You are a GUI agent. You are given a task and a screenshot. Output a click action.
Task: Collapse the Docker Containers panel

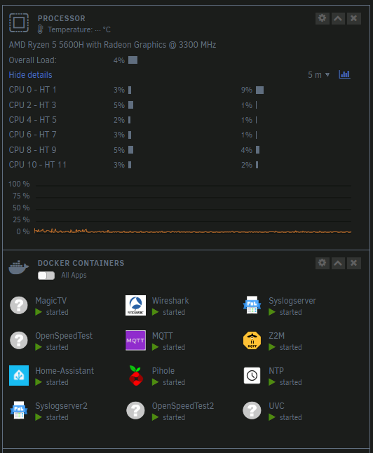(x=338, y=263)
